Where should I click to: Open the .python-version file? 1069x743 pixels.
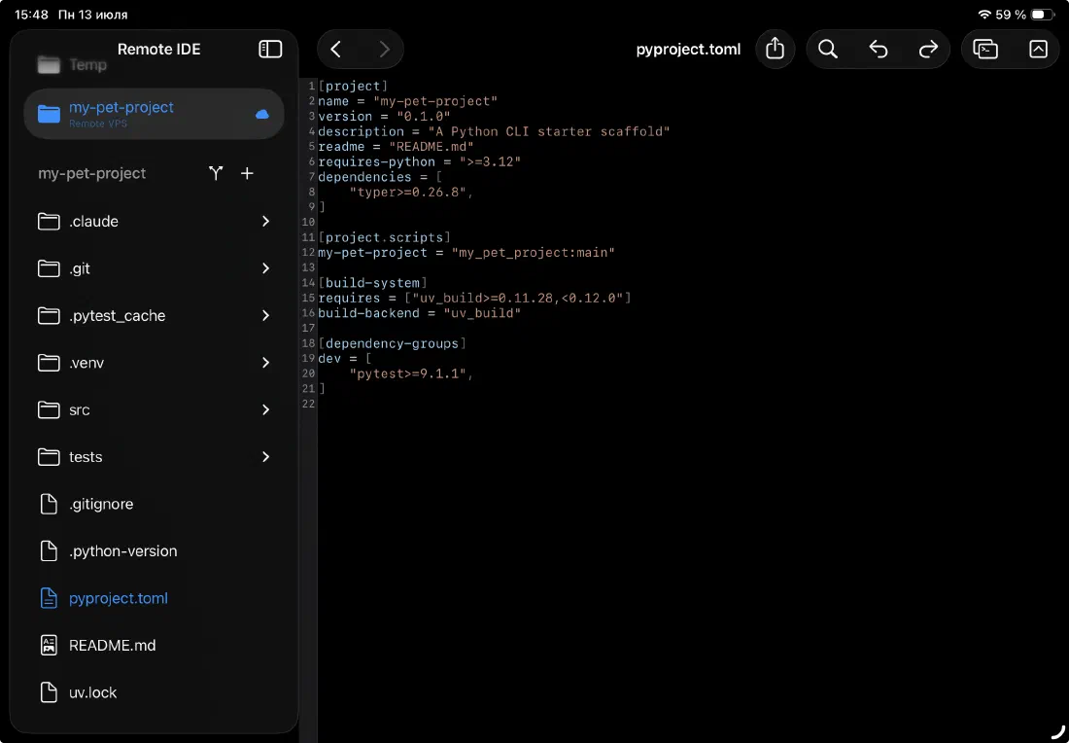pos(155,551)
